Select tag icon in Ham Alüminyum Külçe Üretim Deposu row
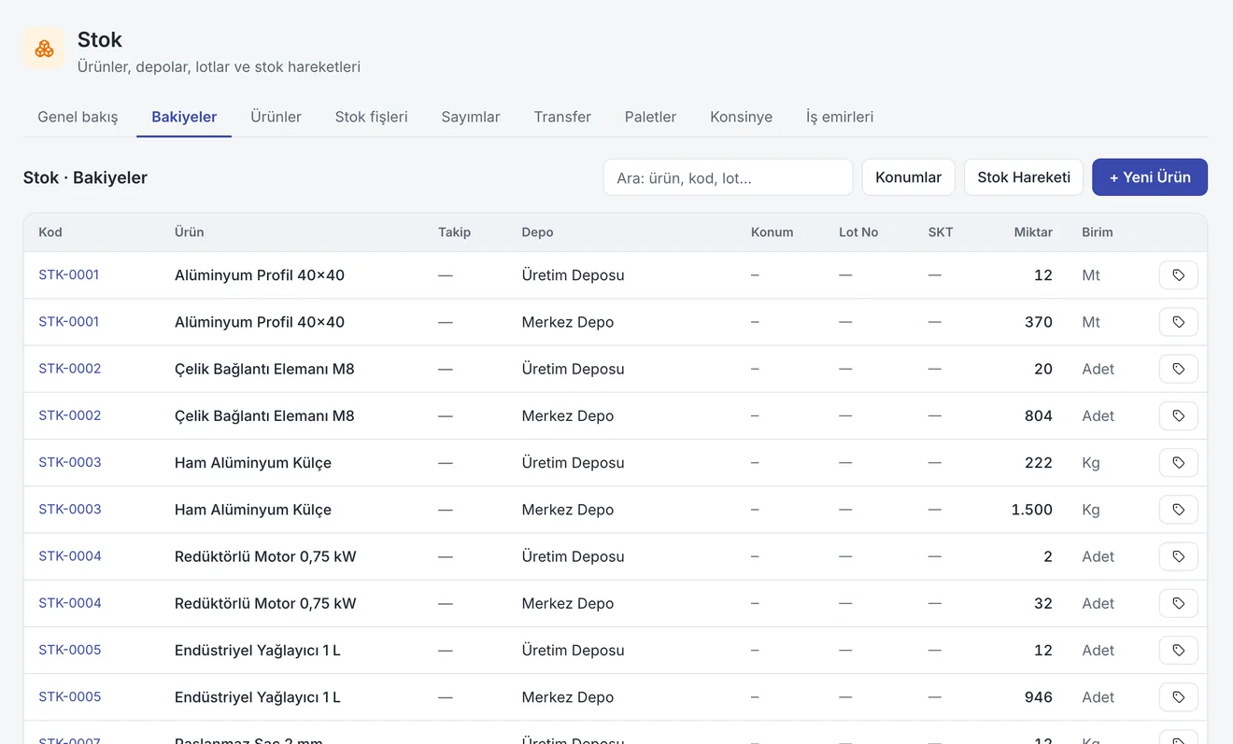This screenshot has height=744, width=1233. 1178,463
